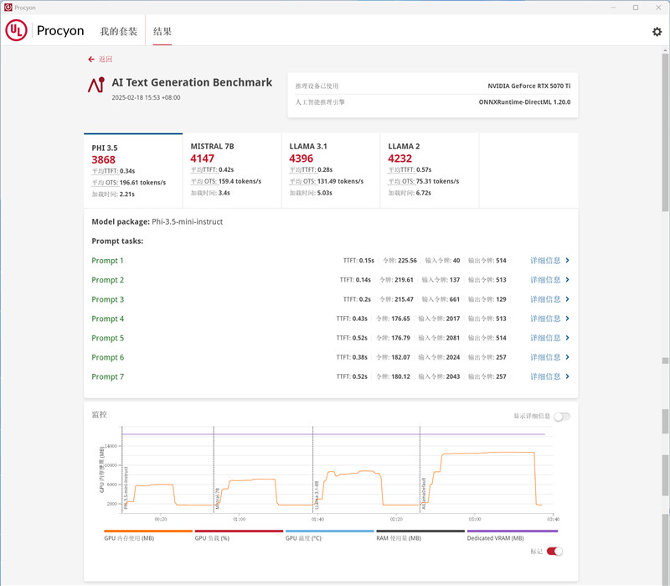Open settings via the gear icon

click(x=657, y=31)
